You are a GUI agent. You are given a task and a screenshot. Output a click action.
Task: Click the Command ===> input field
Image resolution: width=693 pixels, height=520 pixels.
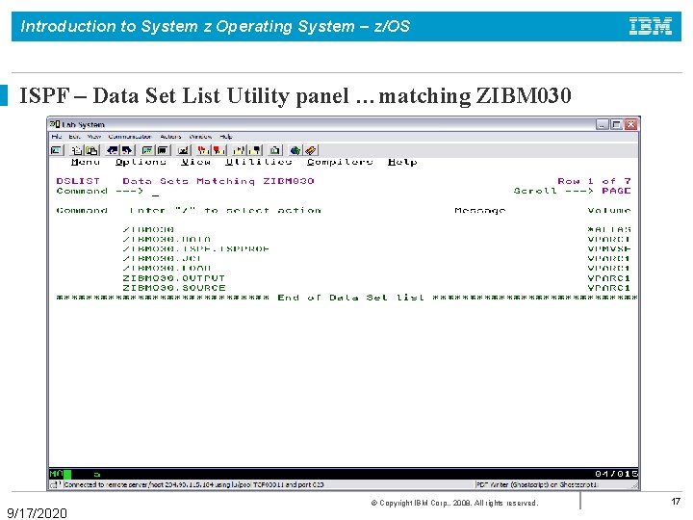[327, 192]
